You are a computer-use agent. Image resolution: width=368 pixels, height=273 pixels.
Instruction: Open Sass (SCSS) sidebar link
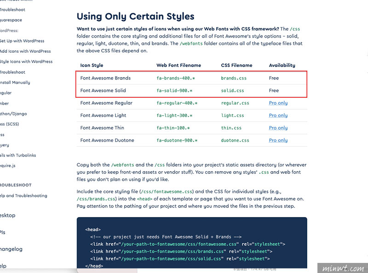point(9,124)
